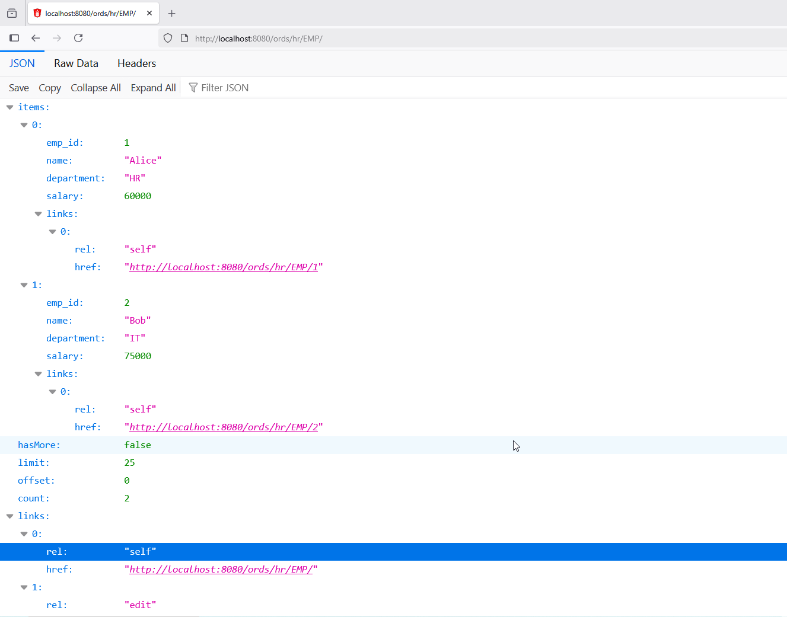This screenshot has width=787, height=617.
Task: Select the department "HR" row
Action: point(393,178)
